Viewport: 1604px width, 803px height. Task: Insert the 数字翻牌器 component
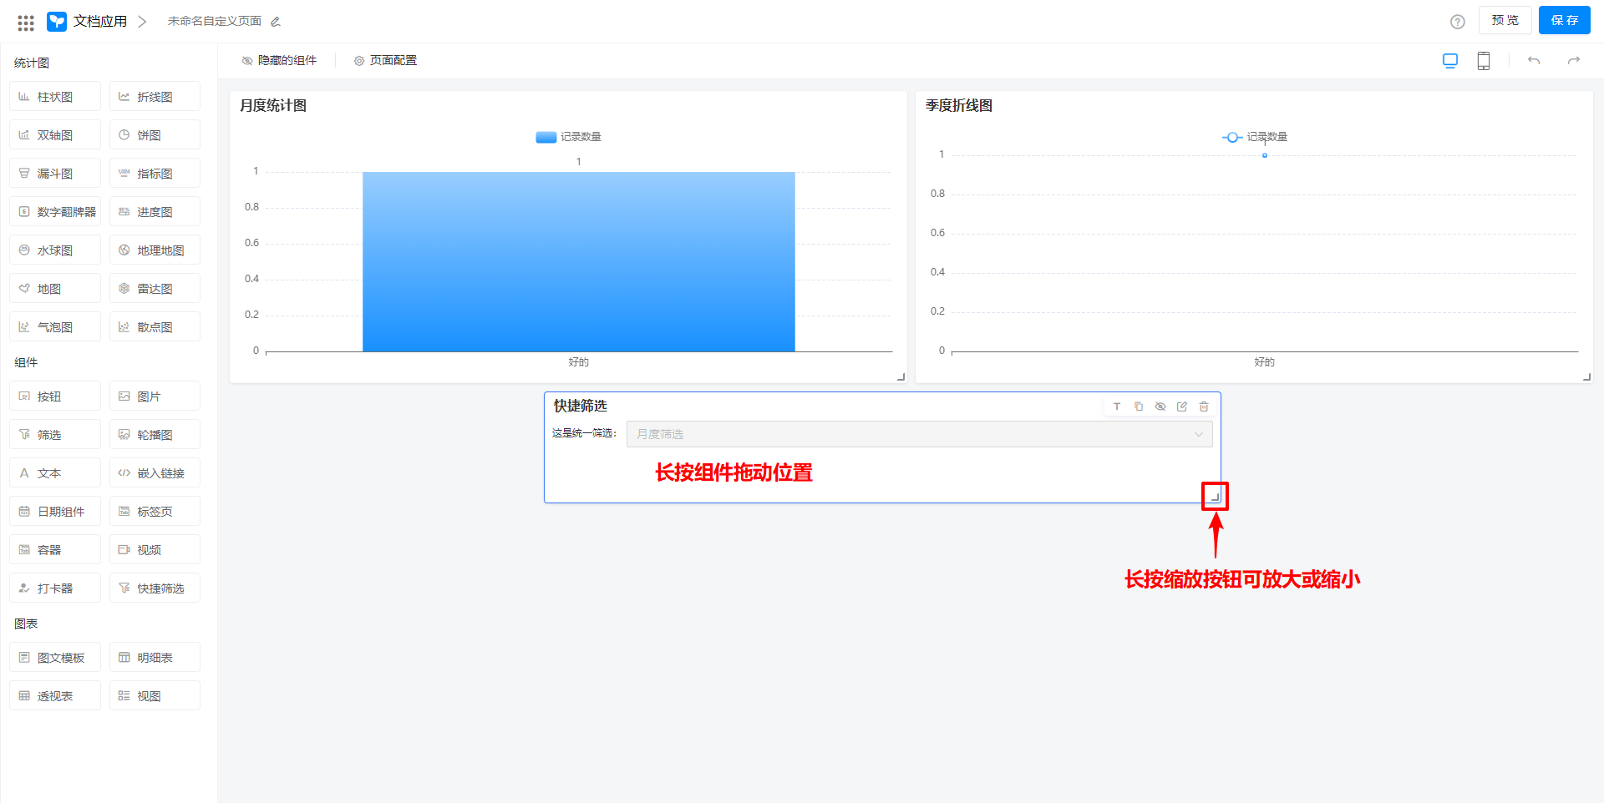tap(54, 211)
